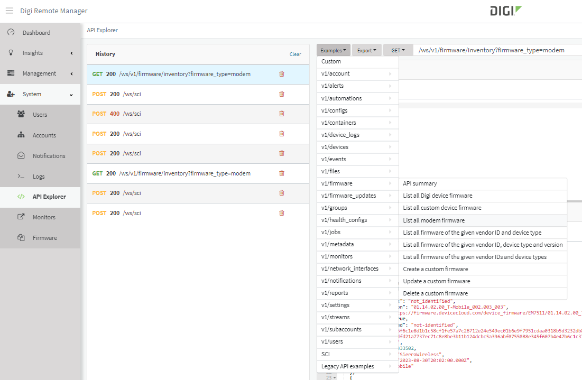Open the v1/device_logs menu entry

357,135
